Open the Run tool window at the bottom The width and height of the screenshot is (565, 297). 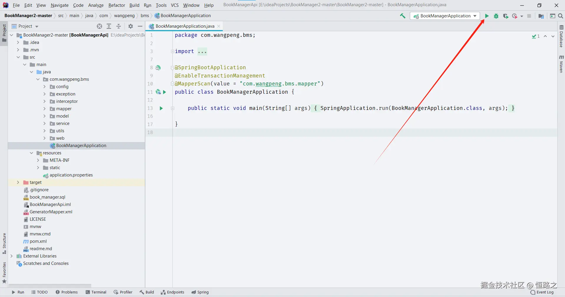(x=18, y=292)
